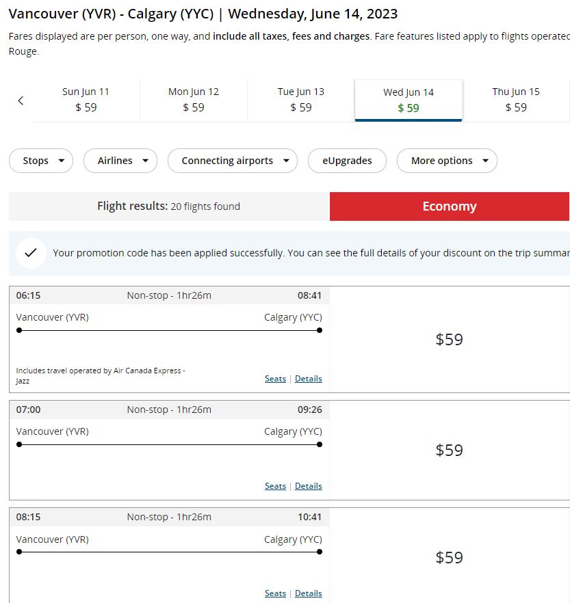The image size is (570, 603).
Task: Click the promotion applied checkmark icon
Action: (31, 253)
